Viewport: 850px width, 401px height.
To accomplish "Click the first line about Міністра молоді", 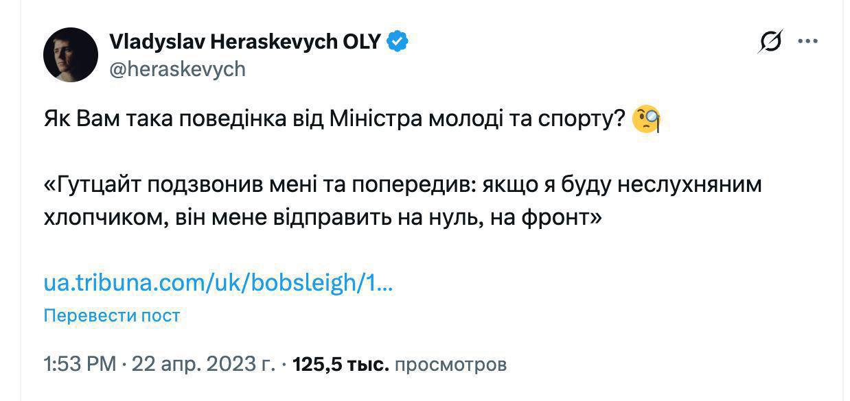I will [335, 120].
